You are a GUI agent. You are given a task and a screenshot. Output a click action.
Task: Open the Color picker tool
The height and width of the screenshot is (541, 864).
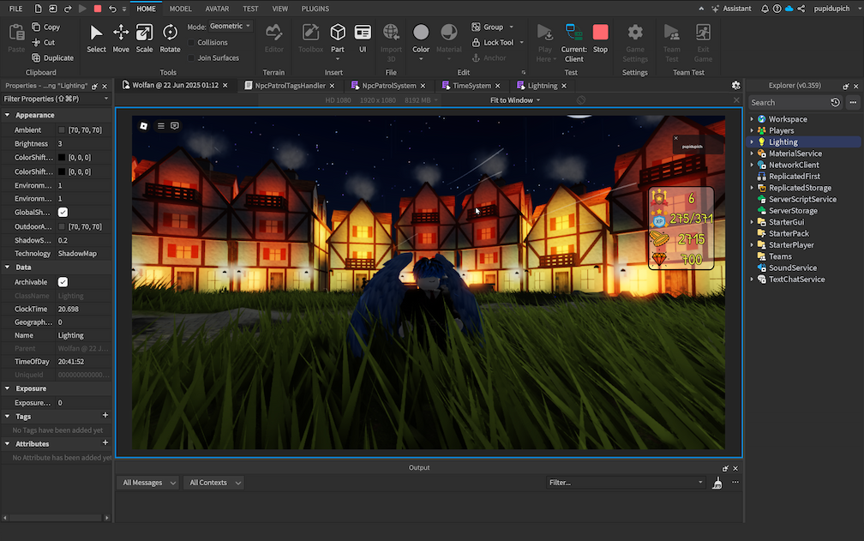[421, 39]
